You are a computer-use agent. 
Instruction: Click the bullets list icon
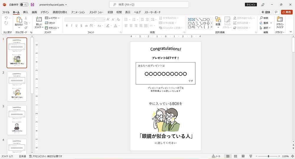pos(126,19)
